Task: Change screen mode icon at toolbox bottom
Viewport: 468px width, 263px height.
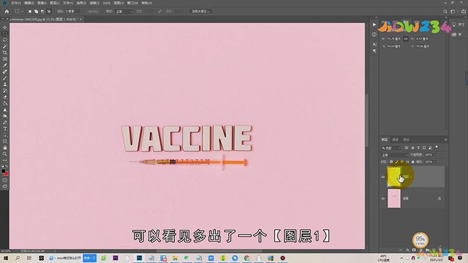Action: pyautogui.click(x=5, y=186)
